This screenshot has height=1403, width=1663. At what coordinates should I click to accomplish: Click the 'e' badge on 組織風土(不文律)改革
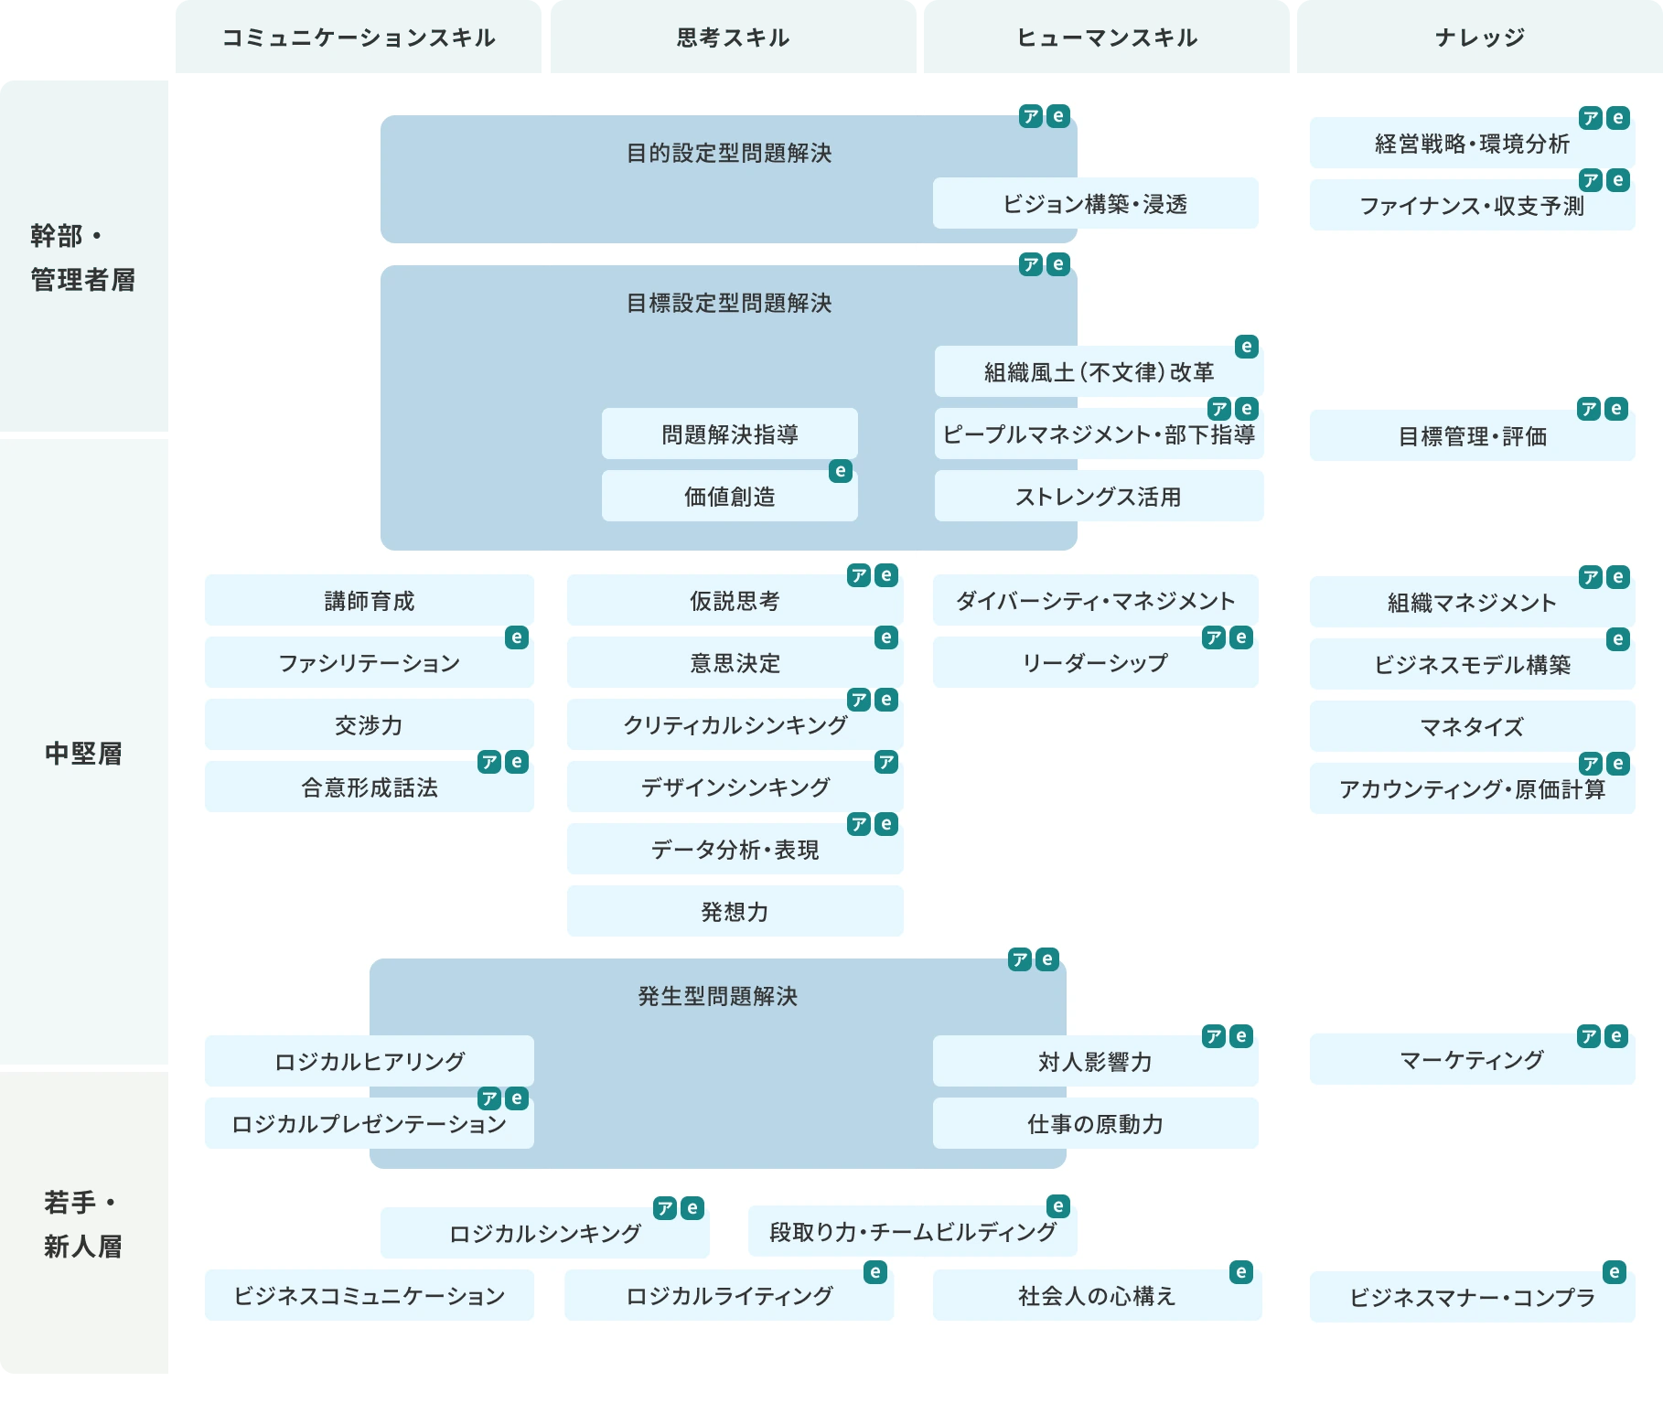[1246, 347]
